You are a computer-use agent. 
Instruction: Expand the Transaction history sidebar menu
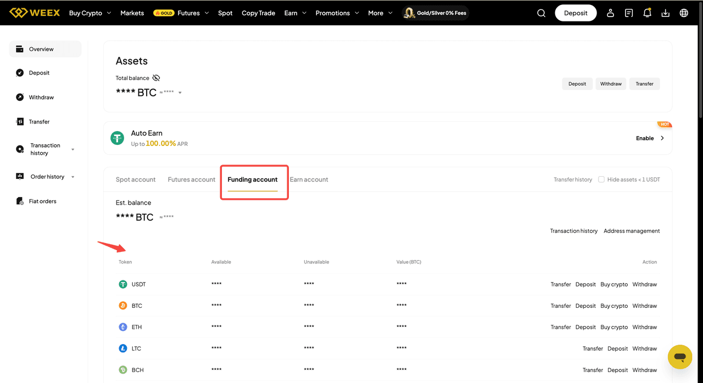[72, 149]
